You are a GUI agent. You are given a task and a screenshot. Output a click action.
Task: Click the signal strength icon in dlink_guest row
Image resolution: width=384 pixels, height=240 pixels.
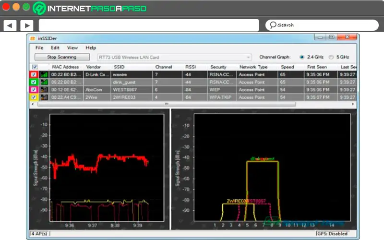[x=44, y=82]
